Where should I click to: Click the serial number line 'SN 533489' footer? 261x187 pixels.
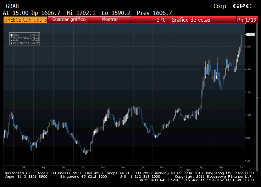[196, 180]
